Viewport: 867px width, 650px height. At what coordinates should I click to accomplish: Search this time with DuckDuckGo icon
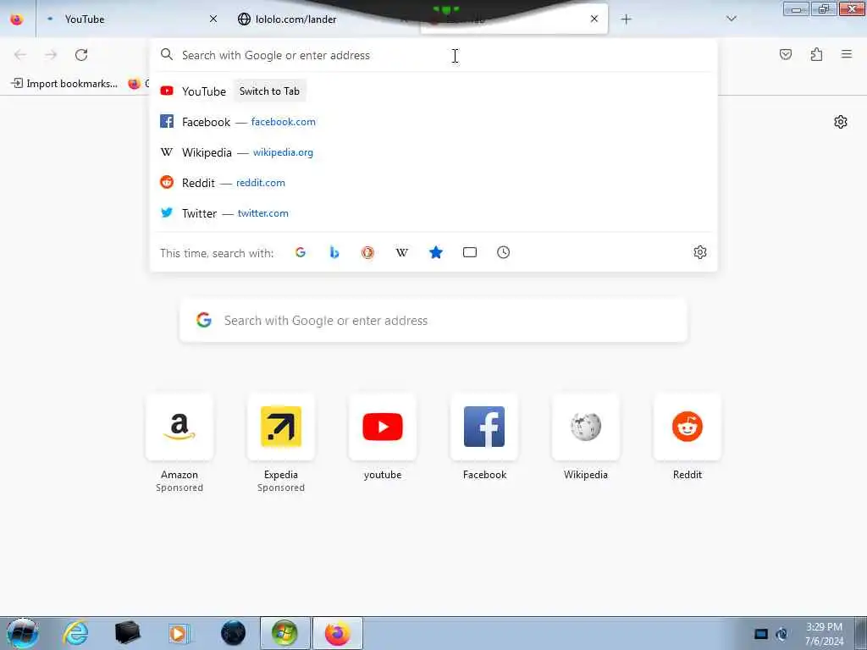[367, 252]
